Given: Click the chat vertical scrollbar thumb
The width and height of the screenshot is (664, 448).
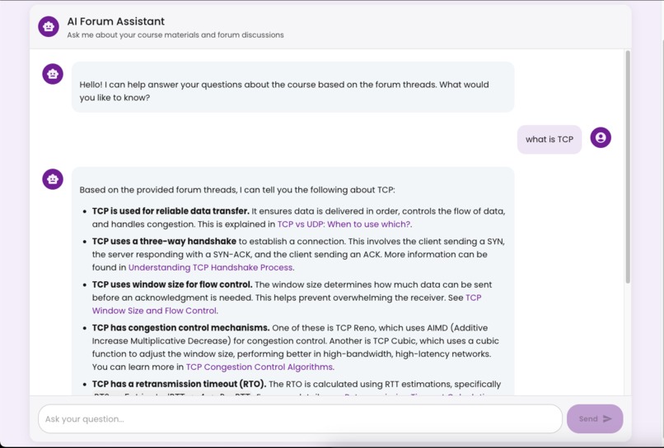Looking at the screenshot, I should click(628, 167).
